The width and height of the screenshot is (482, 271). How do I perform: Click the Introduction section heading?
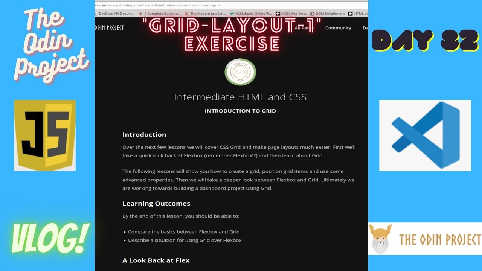[144, 135]
